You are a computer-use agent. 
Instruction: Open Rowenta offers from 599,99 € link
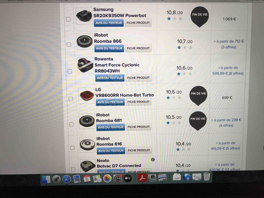[228, 71]
